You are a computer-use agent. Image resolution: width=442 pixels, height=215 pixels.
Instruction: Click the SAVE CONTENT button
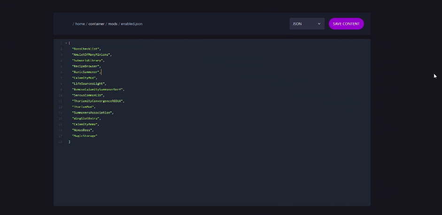click(x=346, y=24)
